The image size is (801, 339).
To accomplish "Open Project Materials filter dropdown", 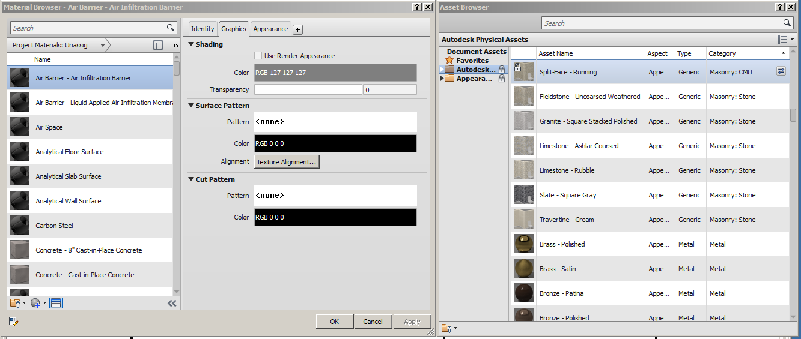I will (103, 46).
